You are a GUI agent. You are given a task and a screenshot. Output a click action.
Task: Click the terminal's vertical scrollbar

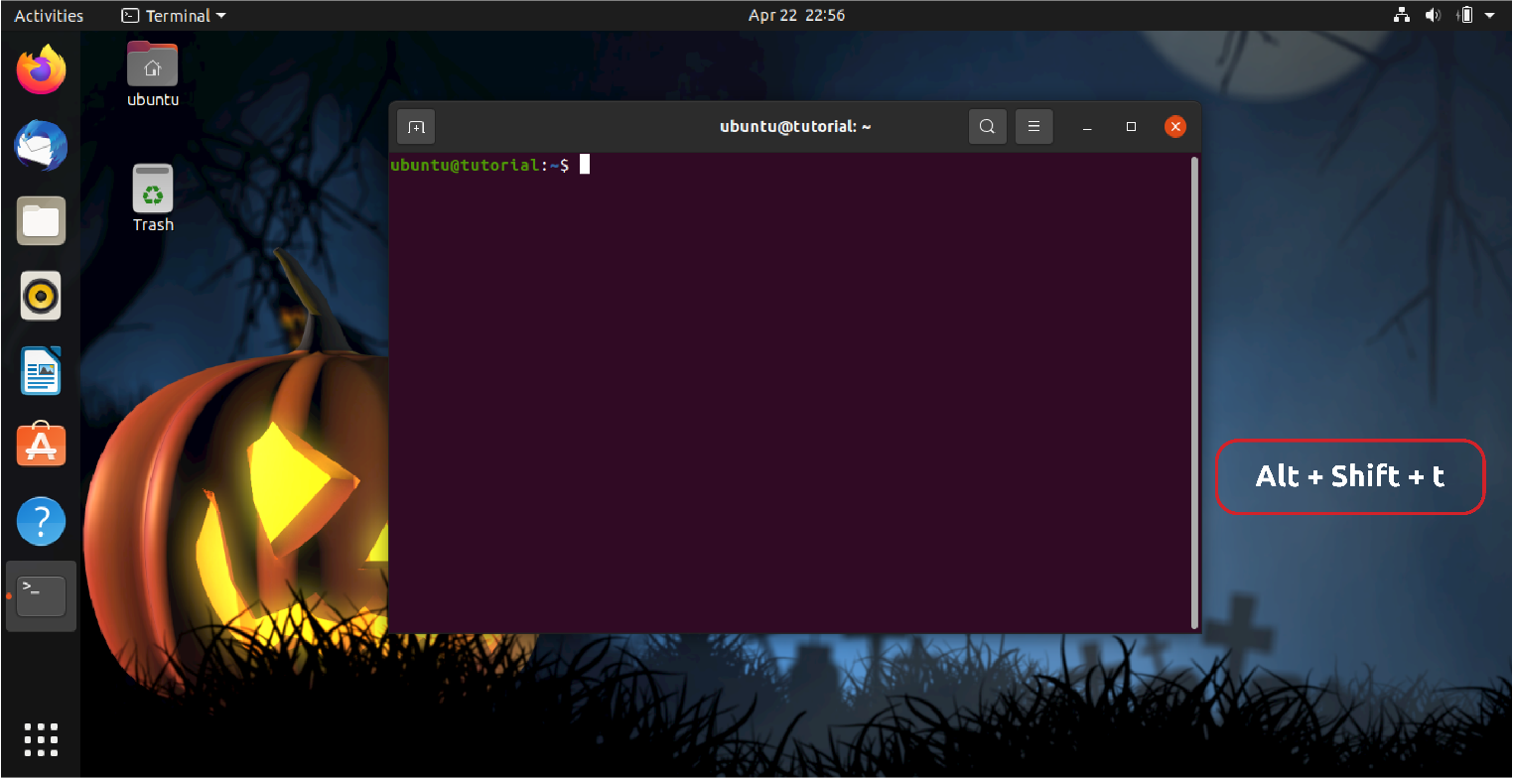[x=1194, y=392]
